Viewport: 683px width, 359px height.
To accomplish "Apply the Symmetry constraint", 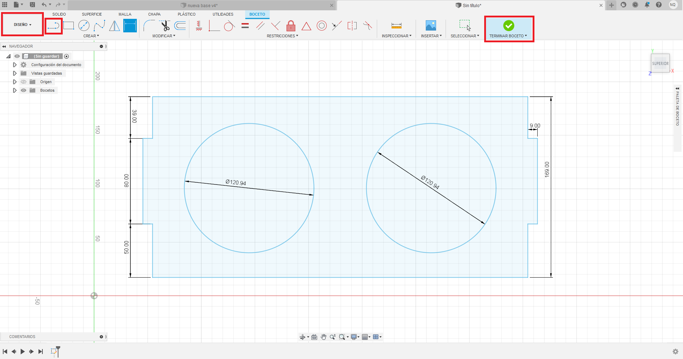I will (x=352, y=26).
